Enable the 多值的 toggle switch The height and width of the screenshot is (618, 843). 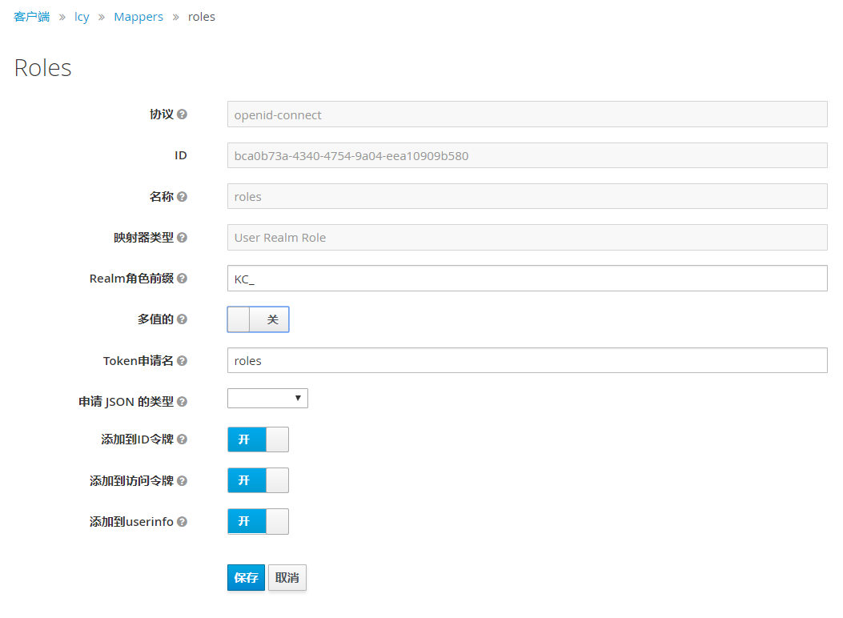[258, 319]
